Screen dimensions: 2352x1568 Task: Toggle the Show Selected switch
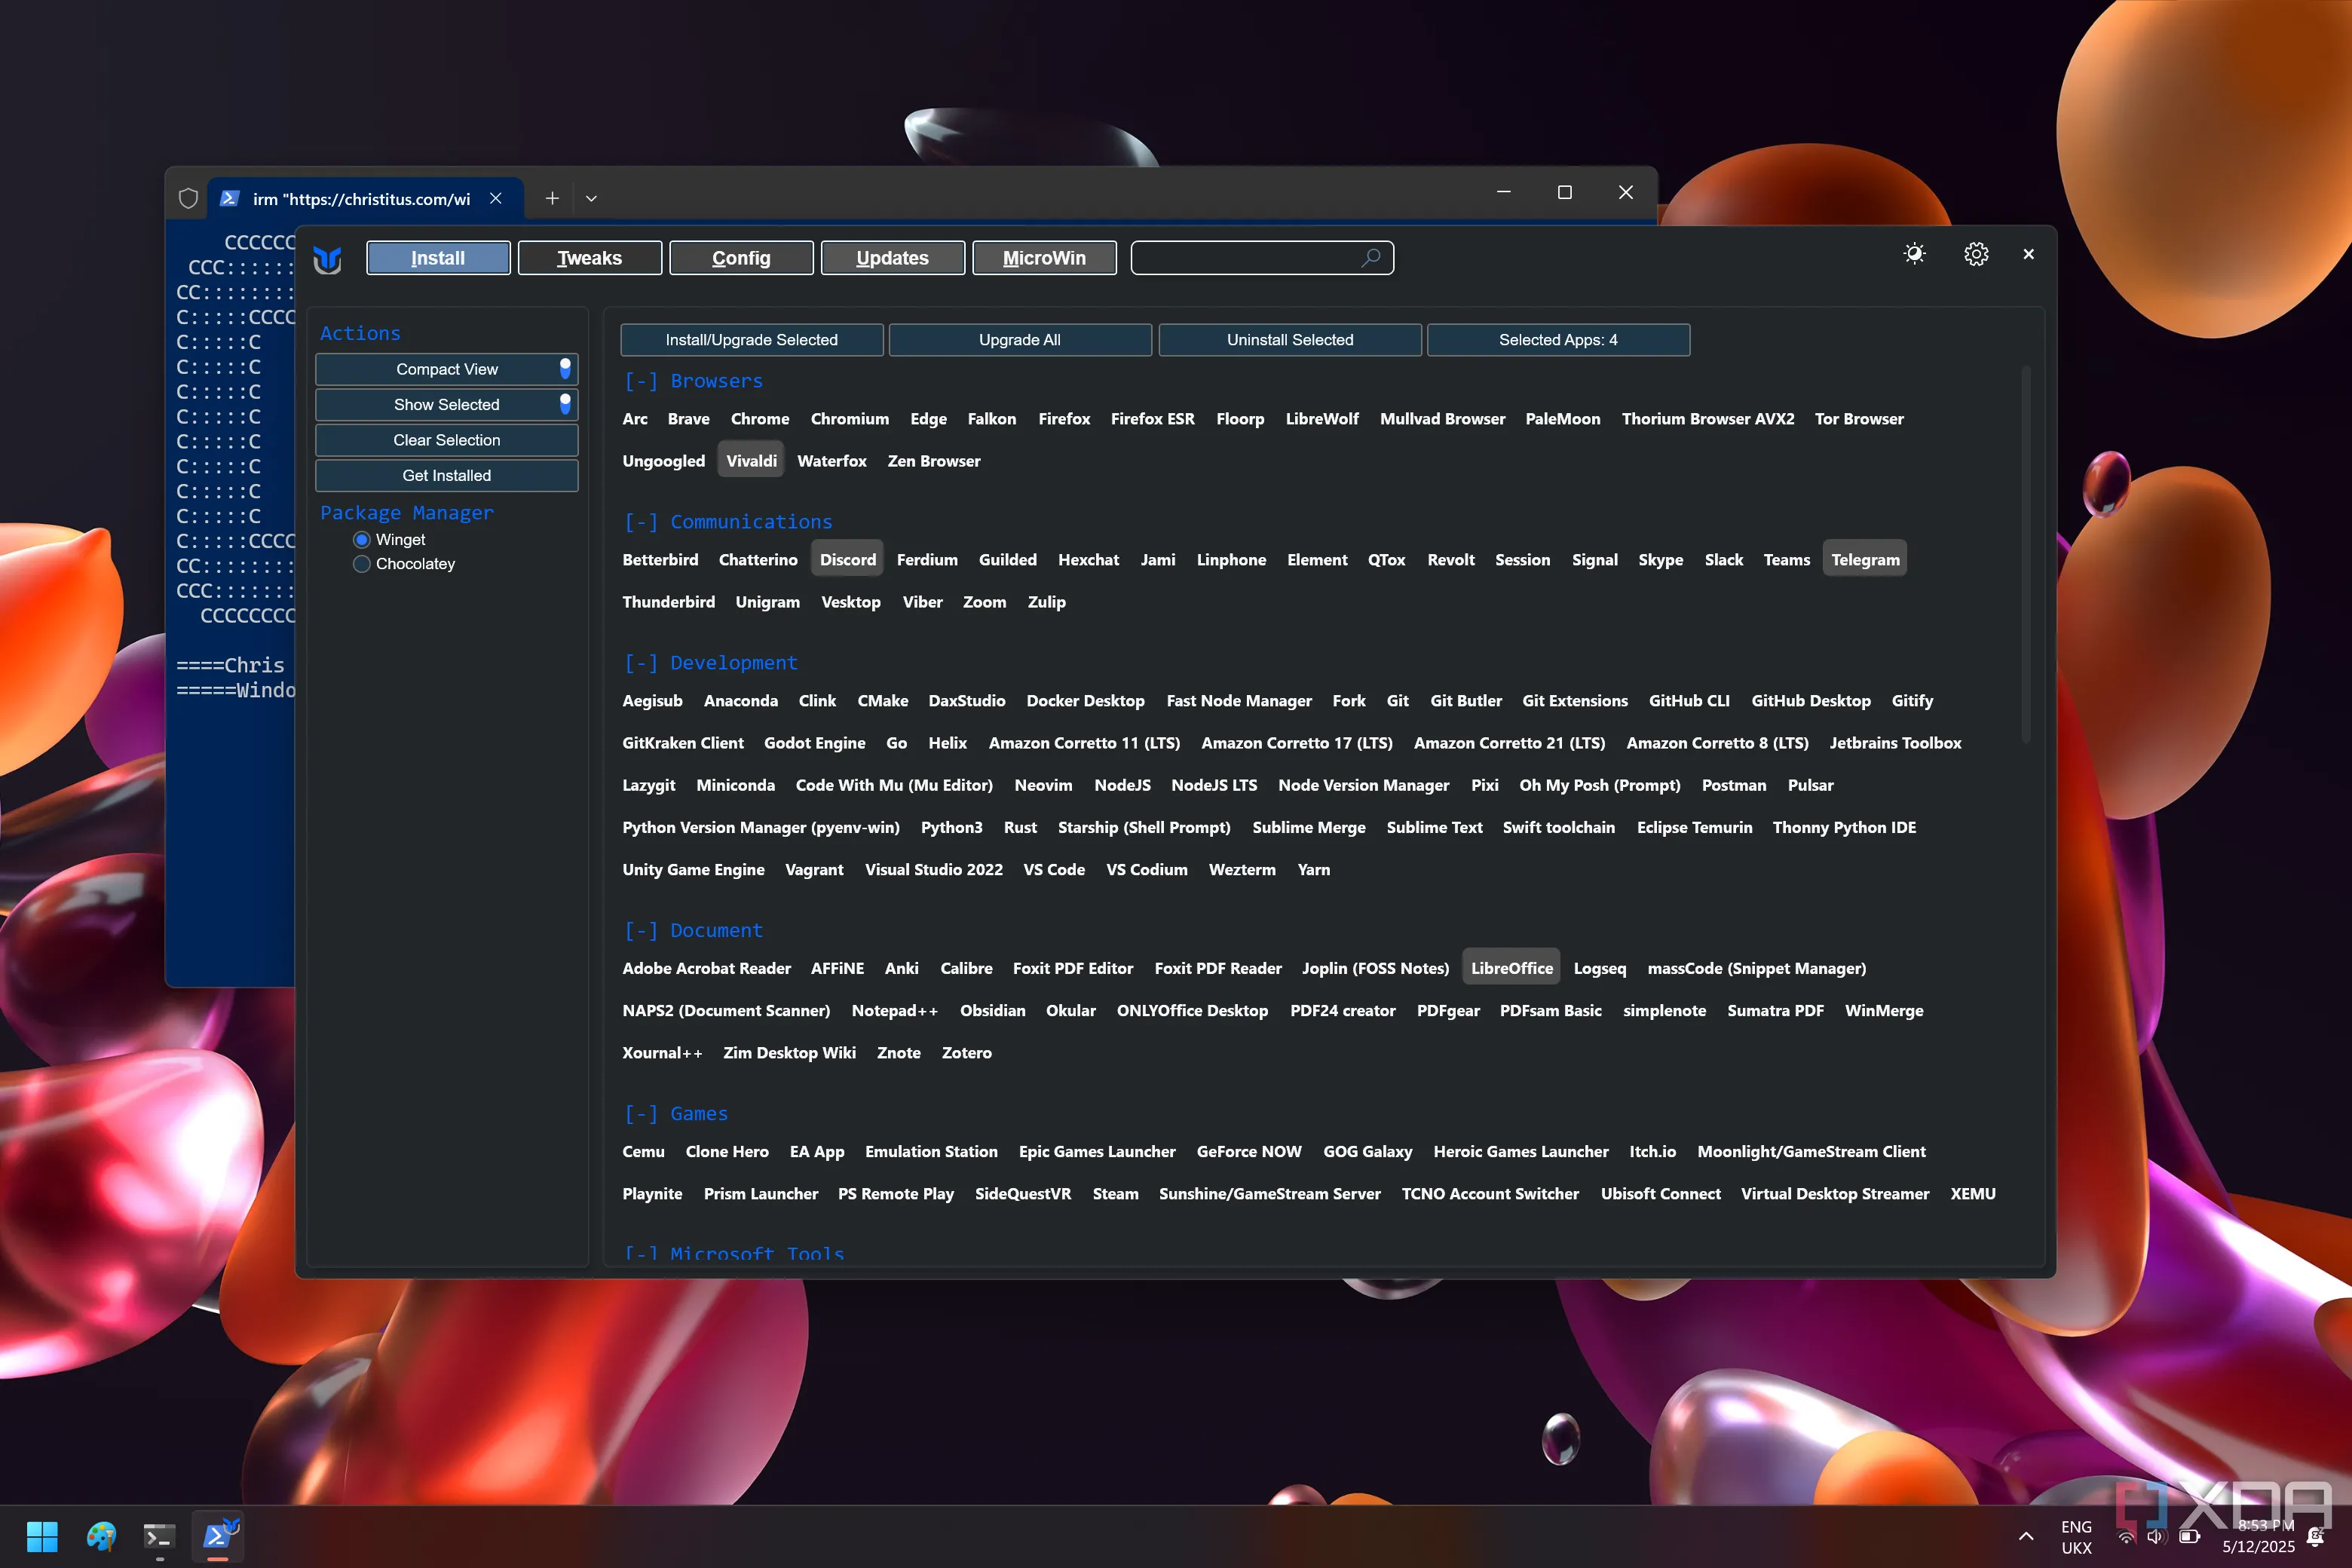(x=565, y=404)
